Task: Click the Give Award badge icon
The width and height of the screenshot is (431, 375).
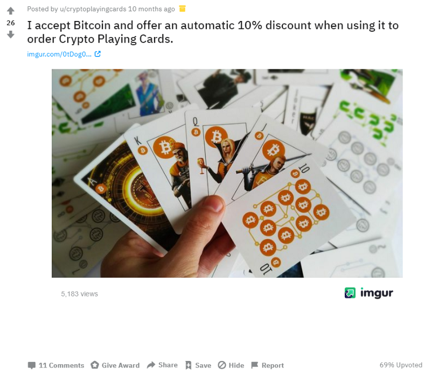Action: (x=95, y=365)
